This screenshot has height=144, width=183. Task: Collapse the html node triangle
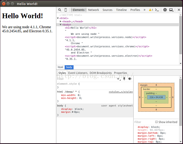coord(58,18)
